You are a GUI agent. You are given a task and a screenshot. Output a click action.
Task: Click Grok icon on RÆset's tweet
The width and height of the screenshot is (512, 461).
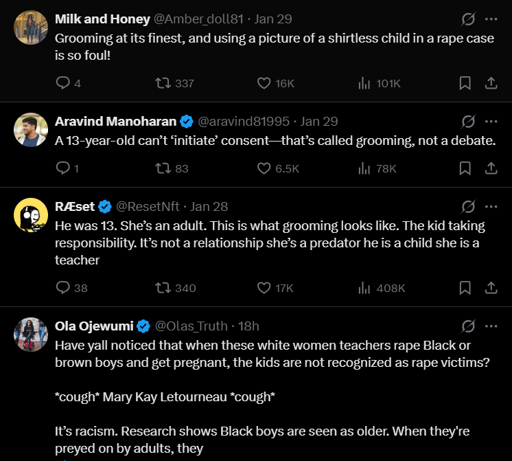[468, 206]
